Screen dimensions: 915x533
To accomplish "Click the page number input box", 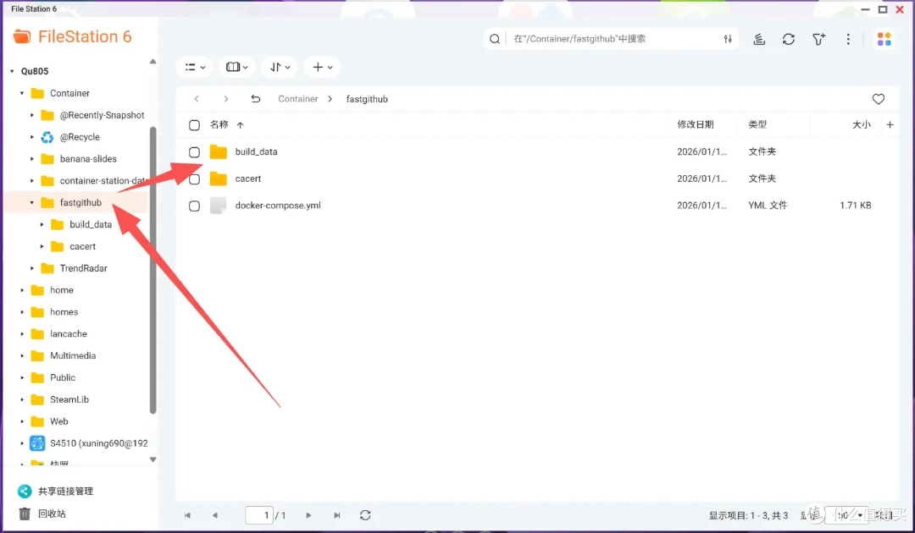I will point(260,515).
